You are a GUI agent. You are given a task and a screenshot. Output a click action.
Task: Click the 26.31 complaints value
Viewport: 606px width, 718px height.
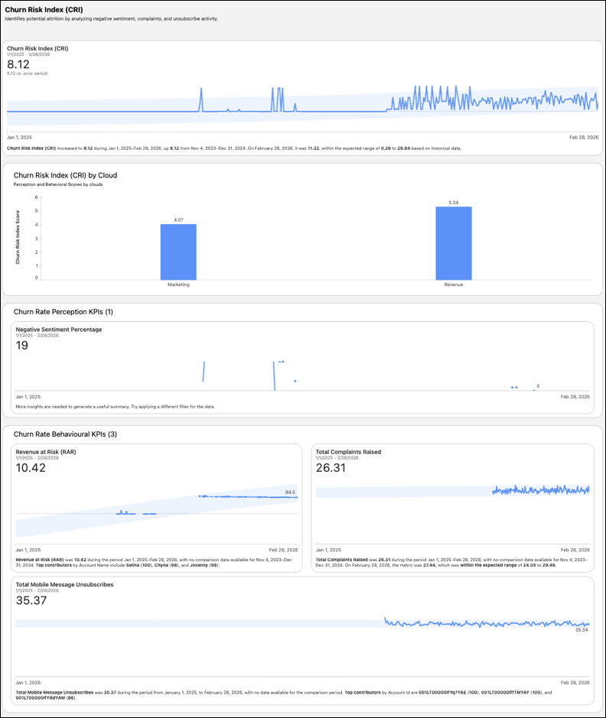[x=331, y=468]
